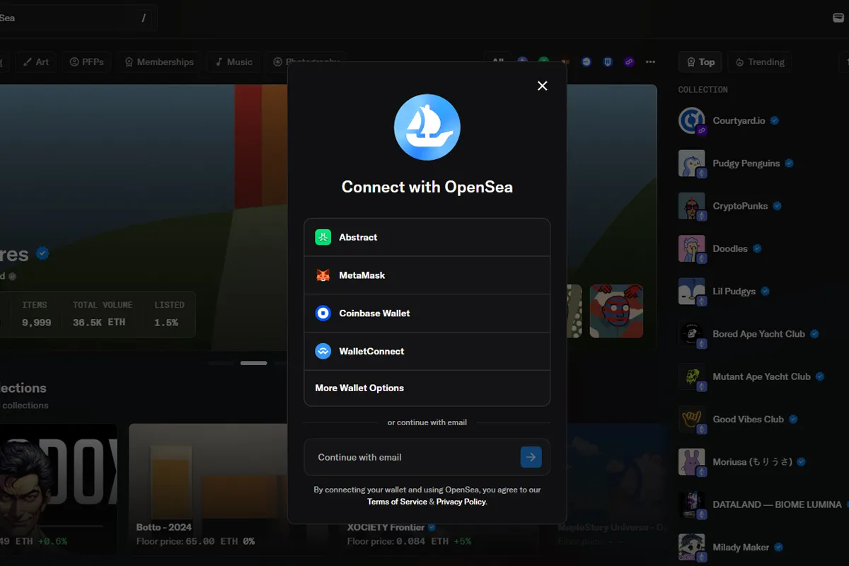849x566 pixels.
Task: Select the dark blue shield chain filter icon
Action: [608, 62]
